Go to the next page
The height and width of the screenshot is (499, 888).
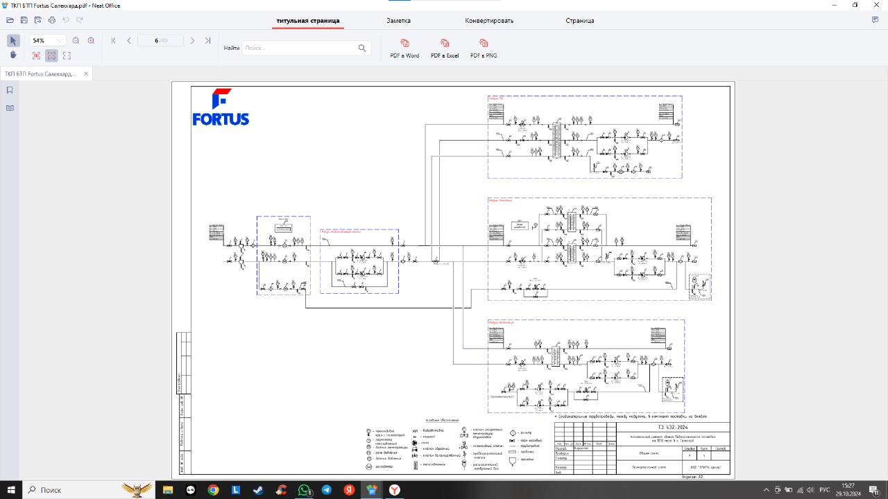coord(192,41)
